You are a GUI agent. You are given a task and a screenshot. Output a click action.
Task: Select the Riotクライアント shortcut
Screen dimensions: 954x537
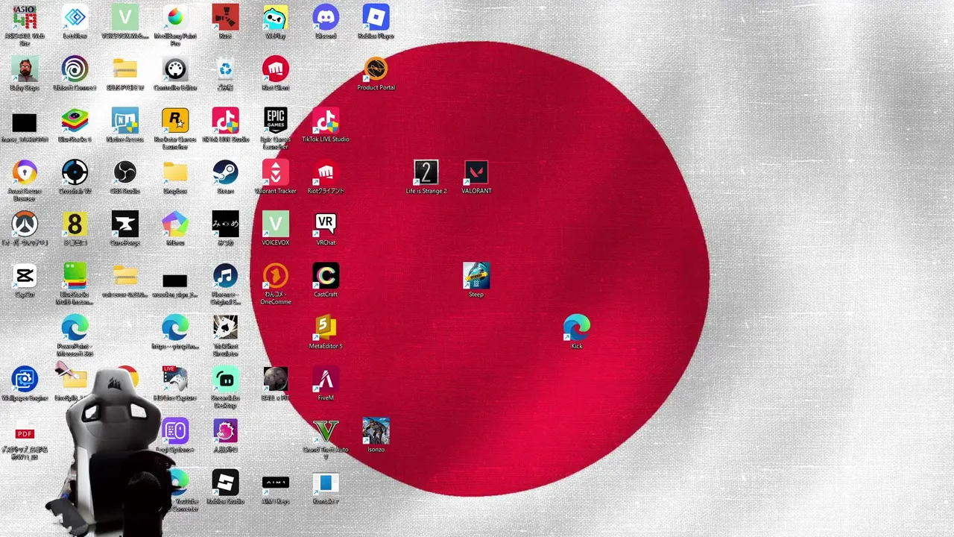(326, 173)
